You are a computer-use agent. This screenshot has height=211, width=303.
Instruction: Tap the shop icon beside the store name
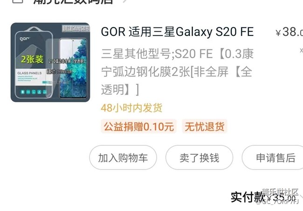[17, 1]
